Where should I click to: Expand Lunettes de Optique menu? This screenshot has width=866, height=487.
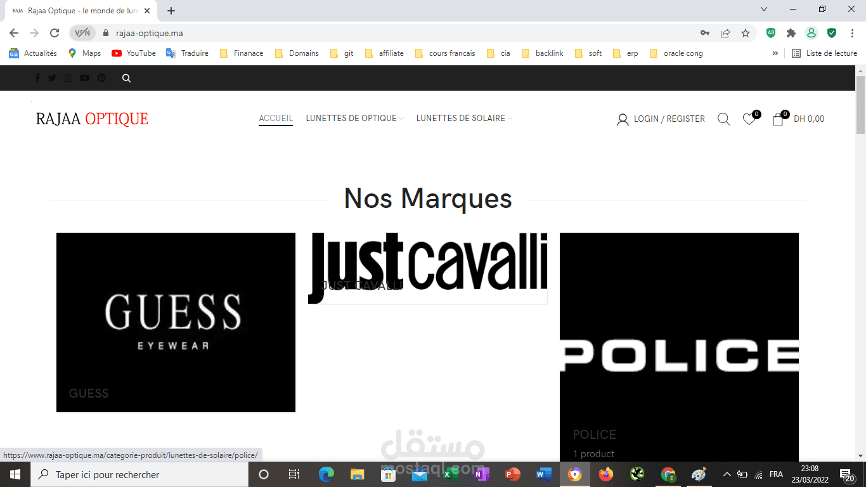point(355,119)
